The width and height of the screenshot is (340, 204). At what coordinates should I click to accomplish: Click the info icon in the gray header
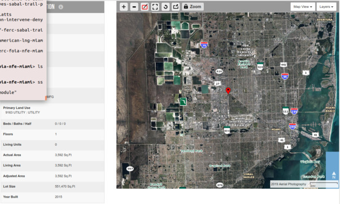[x=61, y=7]
